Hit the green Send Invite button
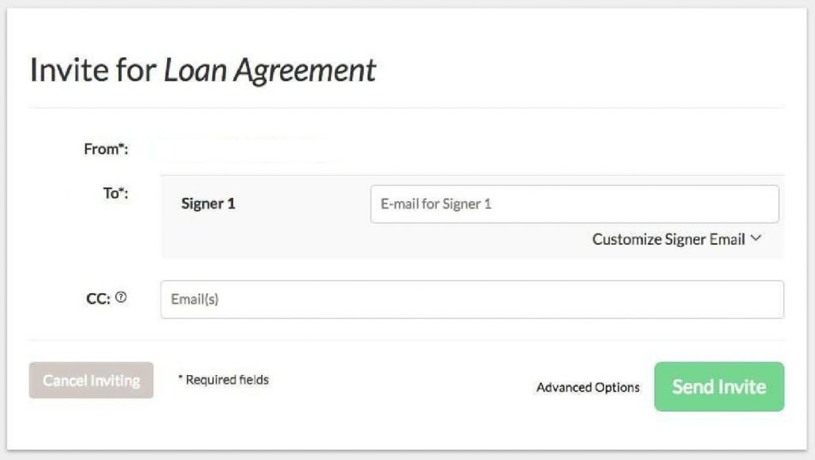 [x=719, y=387]
